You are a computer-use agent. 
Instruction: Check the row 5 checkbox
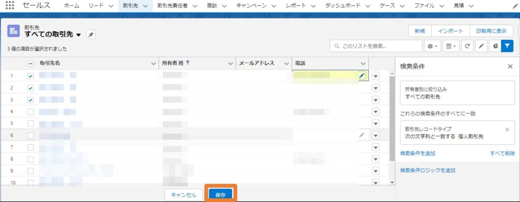[30, 124]
